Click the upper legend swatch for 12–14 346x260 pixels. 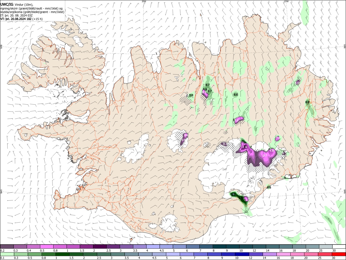coord(259,247)
